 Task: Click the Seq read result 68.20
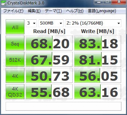(49, 43)
